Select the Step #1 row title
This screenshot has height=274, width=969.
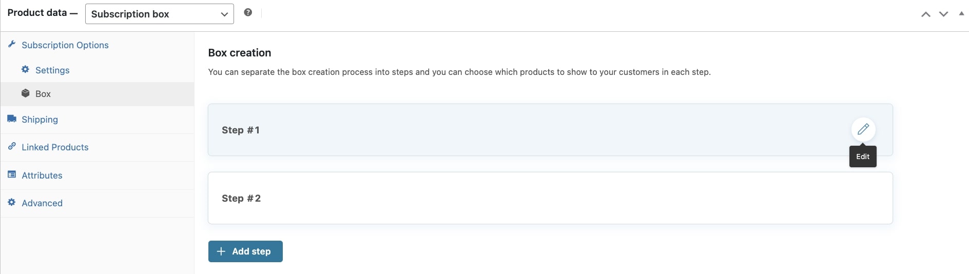pyautogui.click(x=241, y=130)
